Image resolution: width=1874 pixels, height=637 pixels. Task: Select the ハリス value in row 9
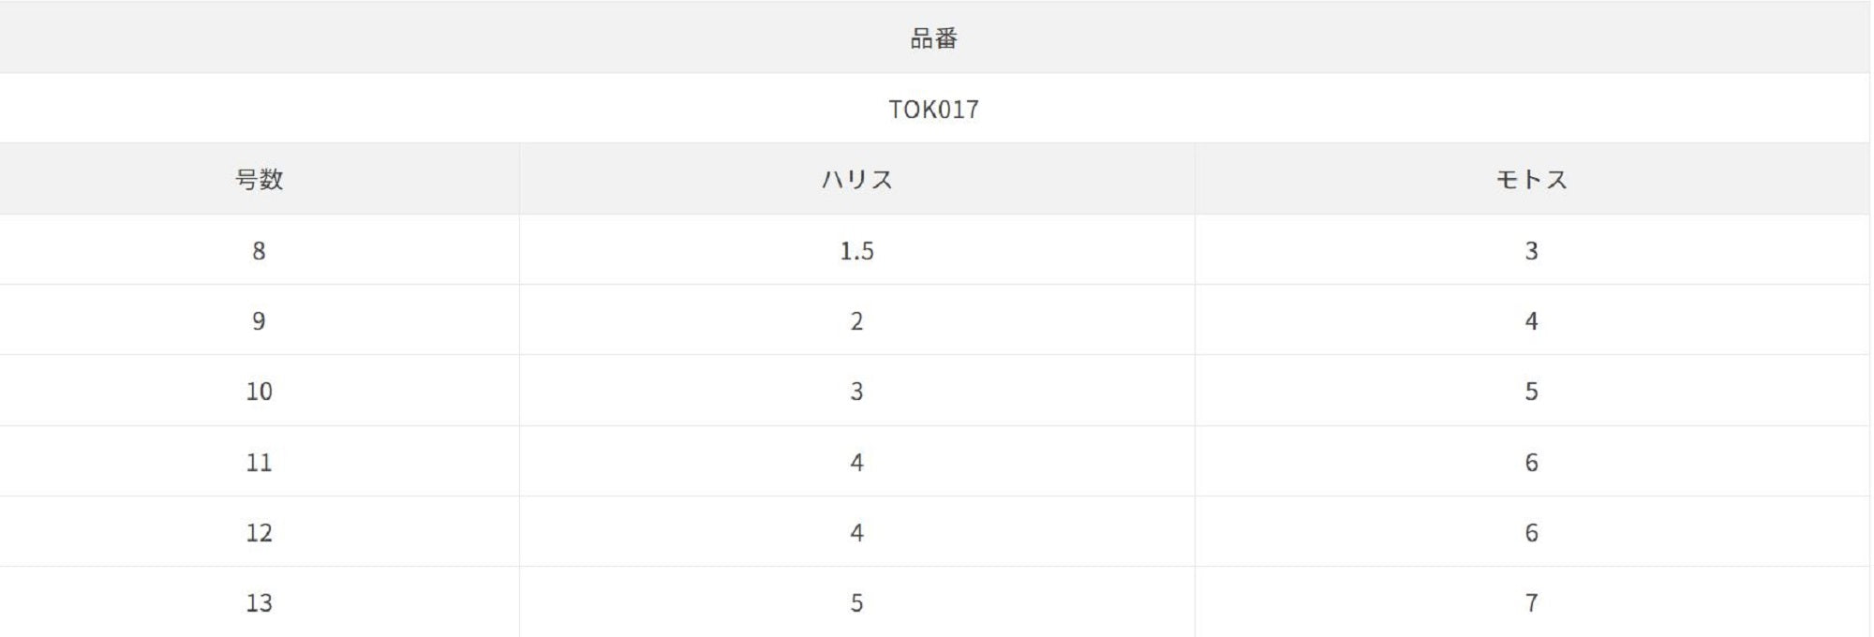[x=856, y=321]
